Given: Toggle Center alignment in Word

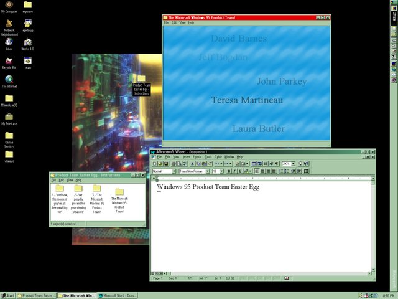Looking at the screenshot, I should pos(262,171).
